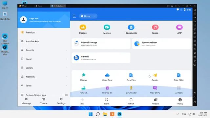Open the Windows switcher

(x=156, y=101)
